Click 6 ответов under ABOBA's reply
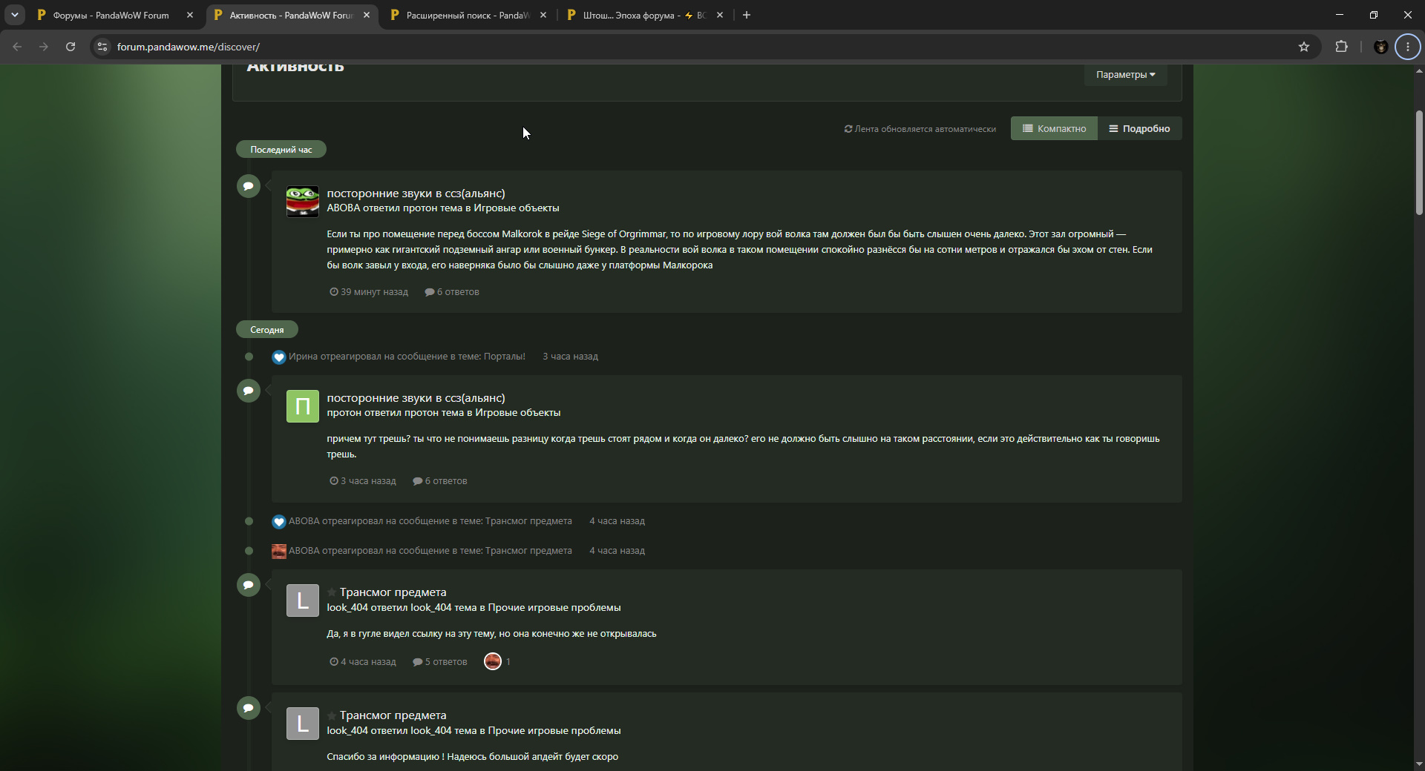Image resolution: width=1425 pixels, height=771 pixels. pyautogui.click(x=452, y=292)
